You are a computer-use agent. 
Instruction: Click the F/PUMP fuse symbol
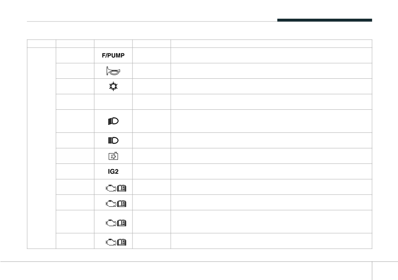click(113, 56)
